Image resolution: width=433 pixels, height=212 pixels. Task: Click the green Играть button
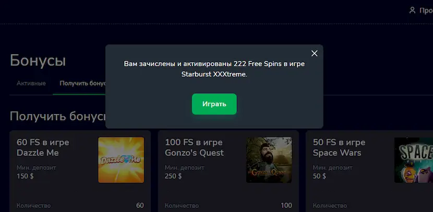coord(214,104)
